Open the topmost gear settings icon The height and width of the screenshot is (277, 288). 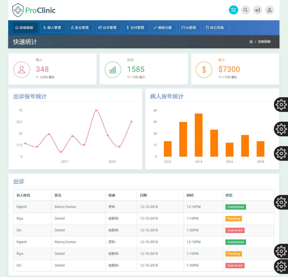pos(281,104)
